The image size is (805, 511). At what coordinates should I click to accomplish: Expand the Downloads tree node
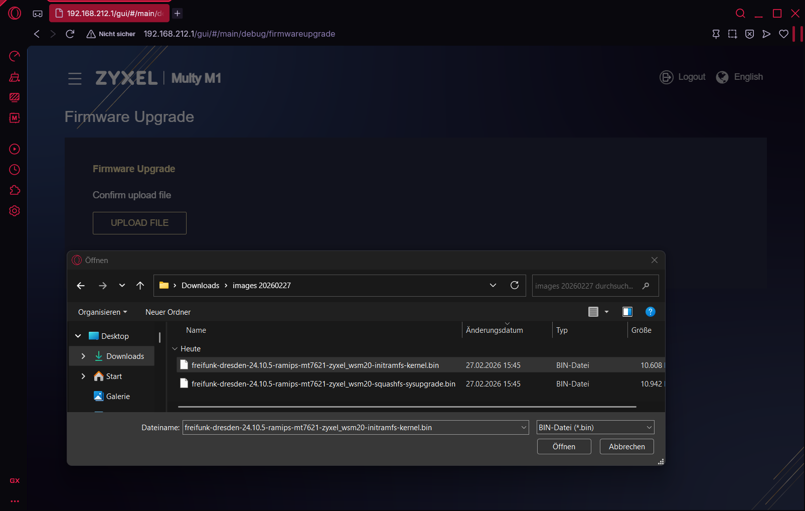pos(83,356)
